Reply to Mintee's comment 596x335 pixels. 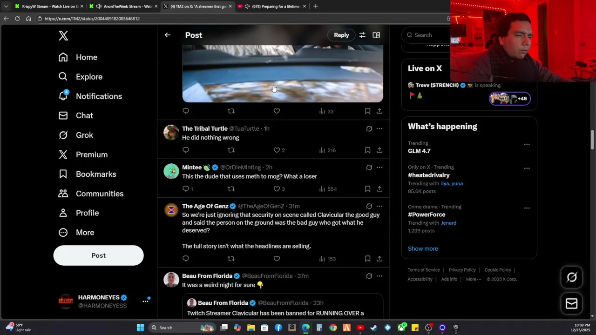click(x=186, y=189)
